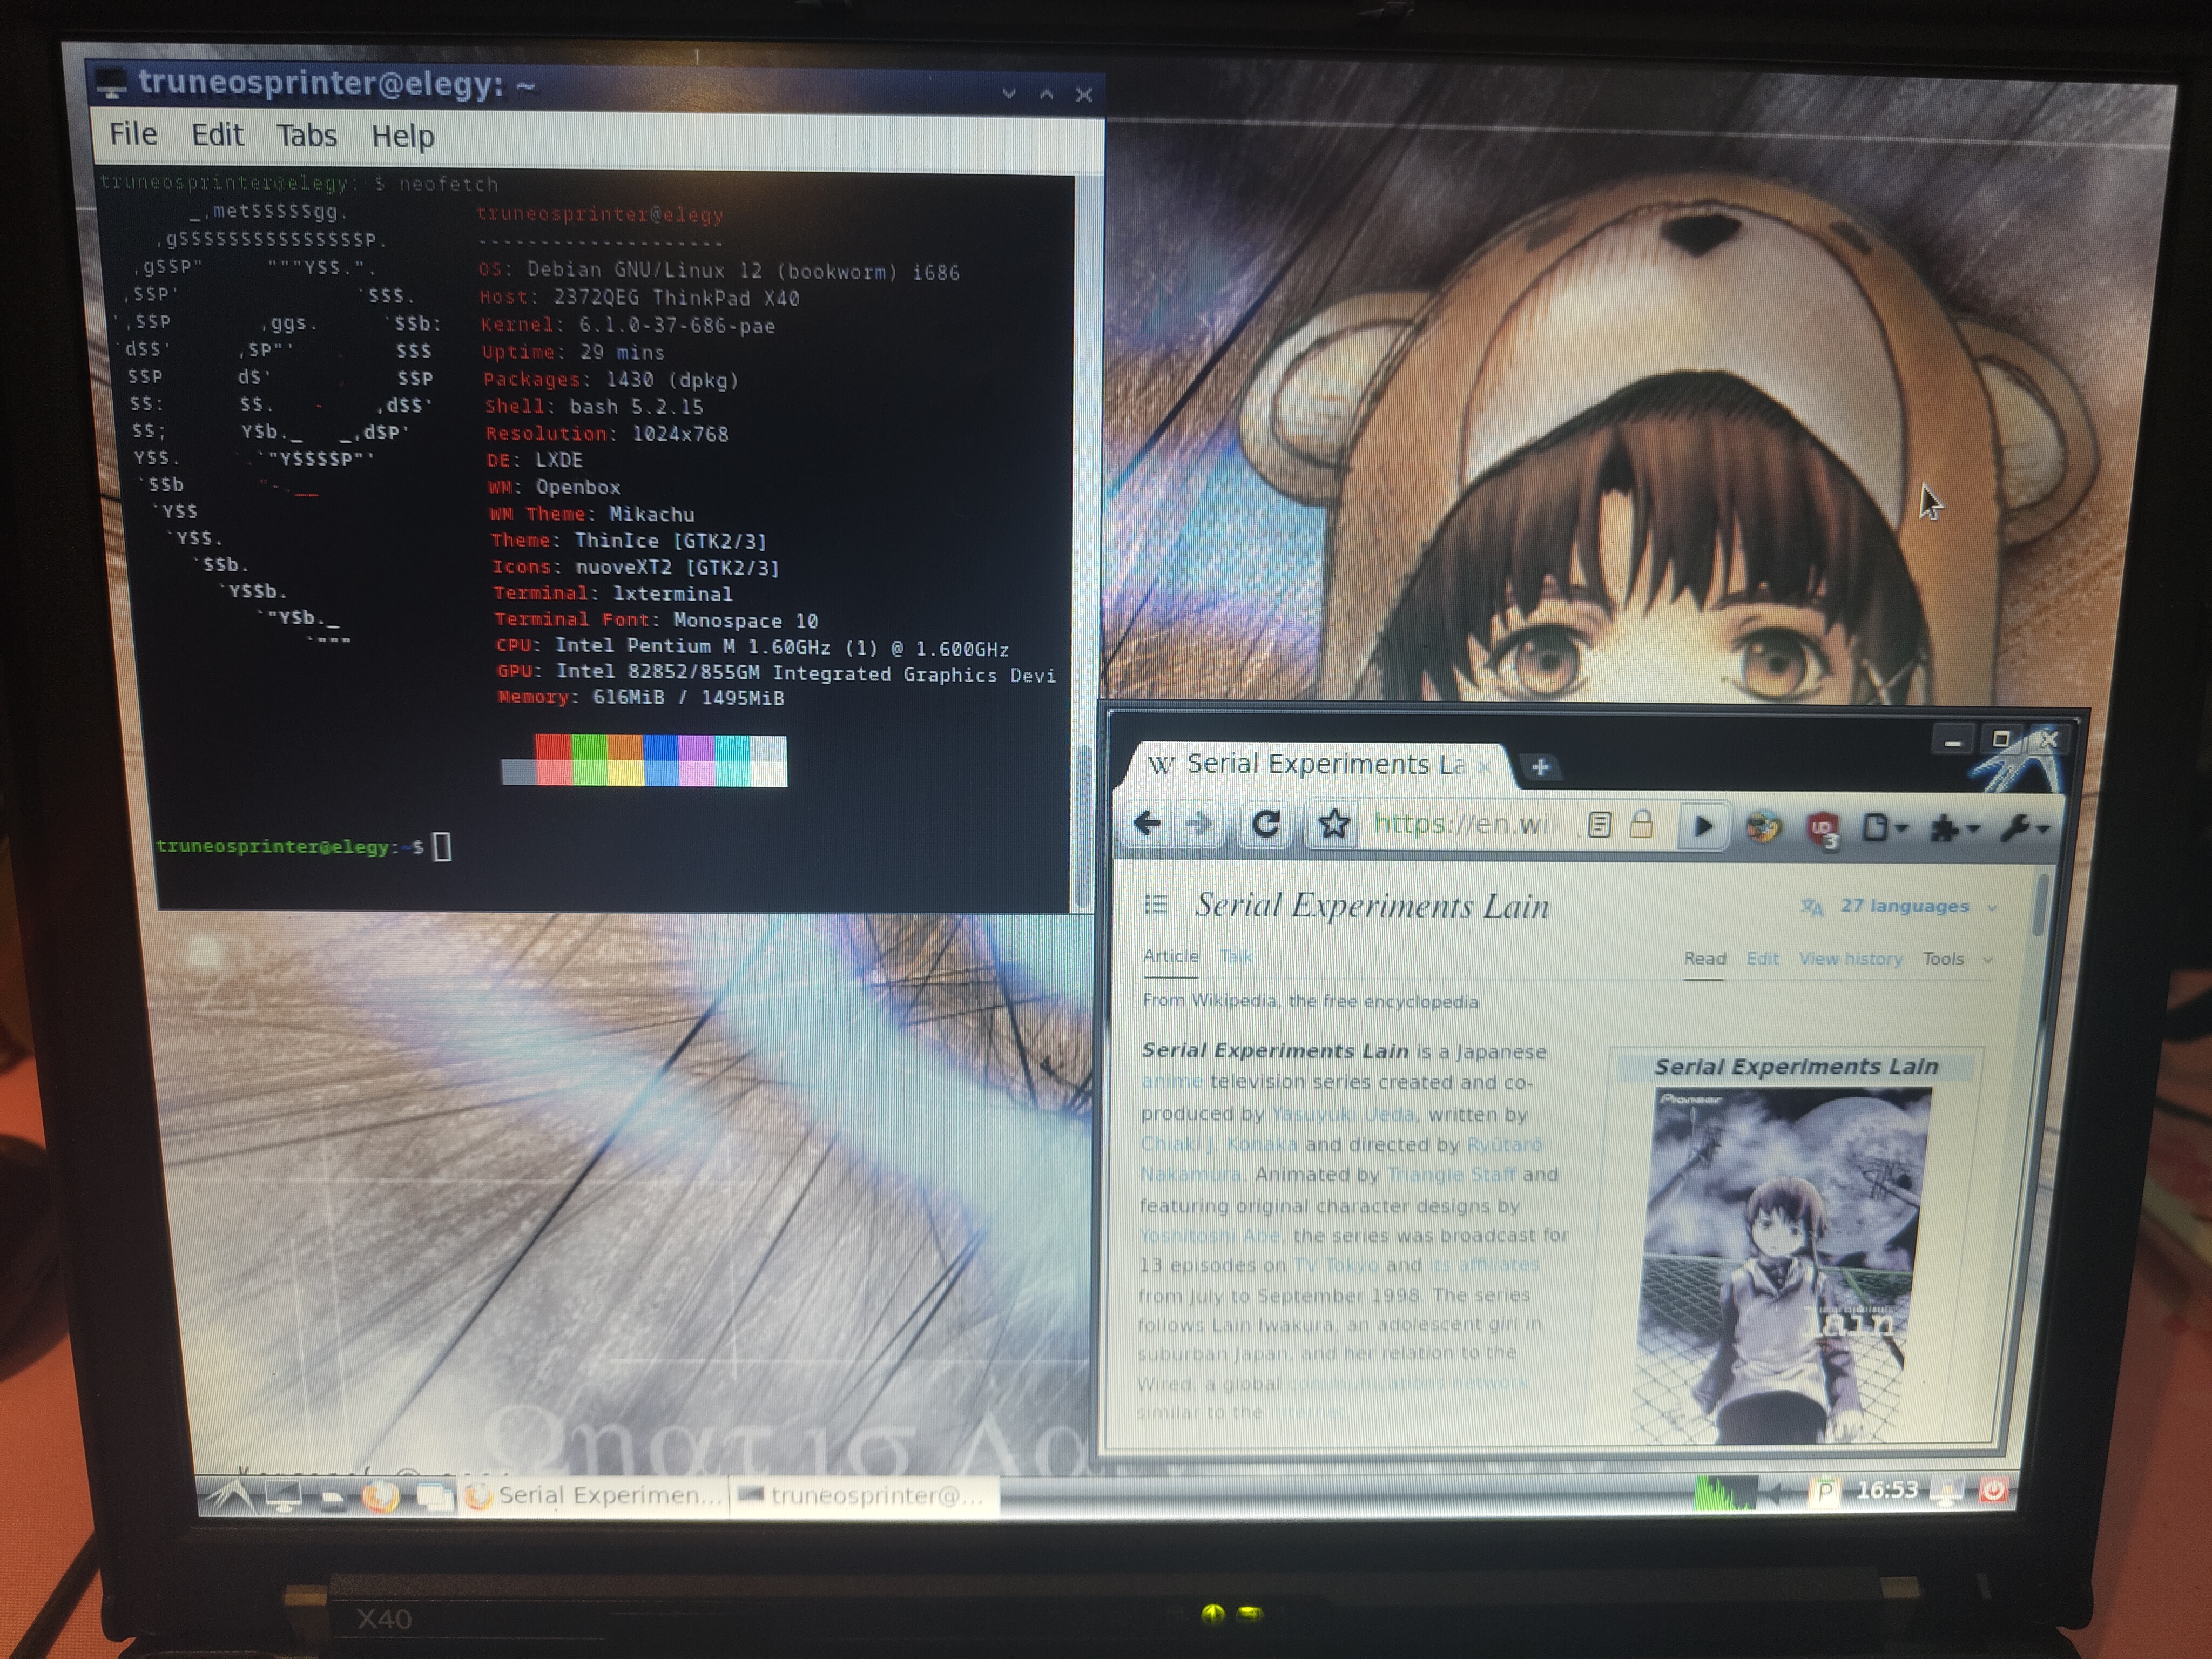
Task: Open View history on Wikipedia
Action: point(1850,958)
